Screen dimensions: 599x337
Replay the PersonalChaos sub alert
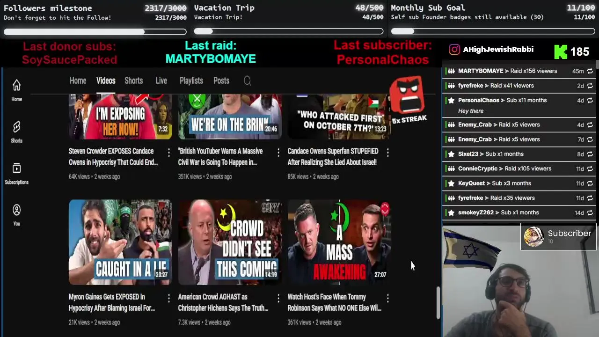(590, 100)
